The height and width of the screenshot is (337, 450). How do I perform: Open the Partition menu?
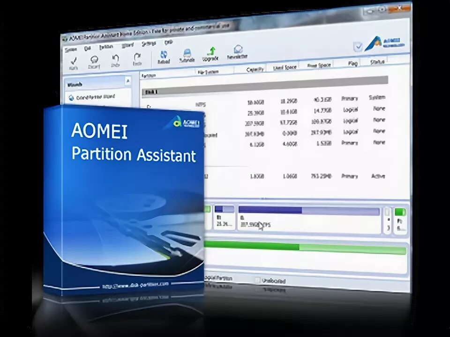point(106,47)
